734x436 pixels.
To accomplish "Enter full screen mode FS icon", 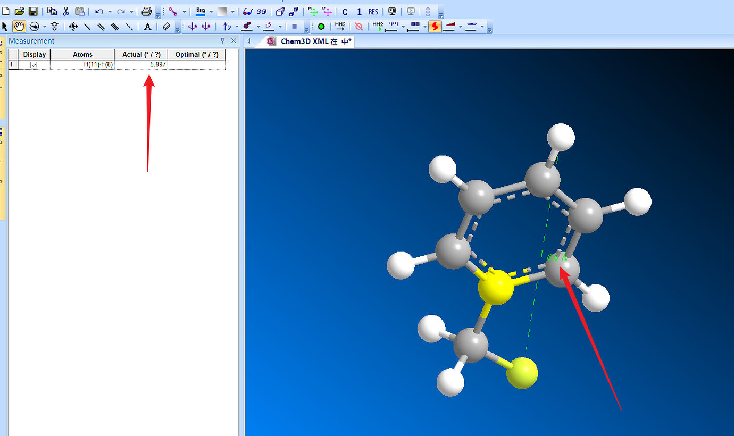I will point(392,11).
